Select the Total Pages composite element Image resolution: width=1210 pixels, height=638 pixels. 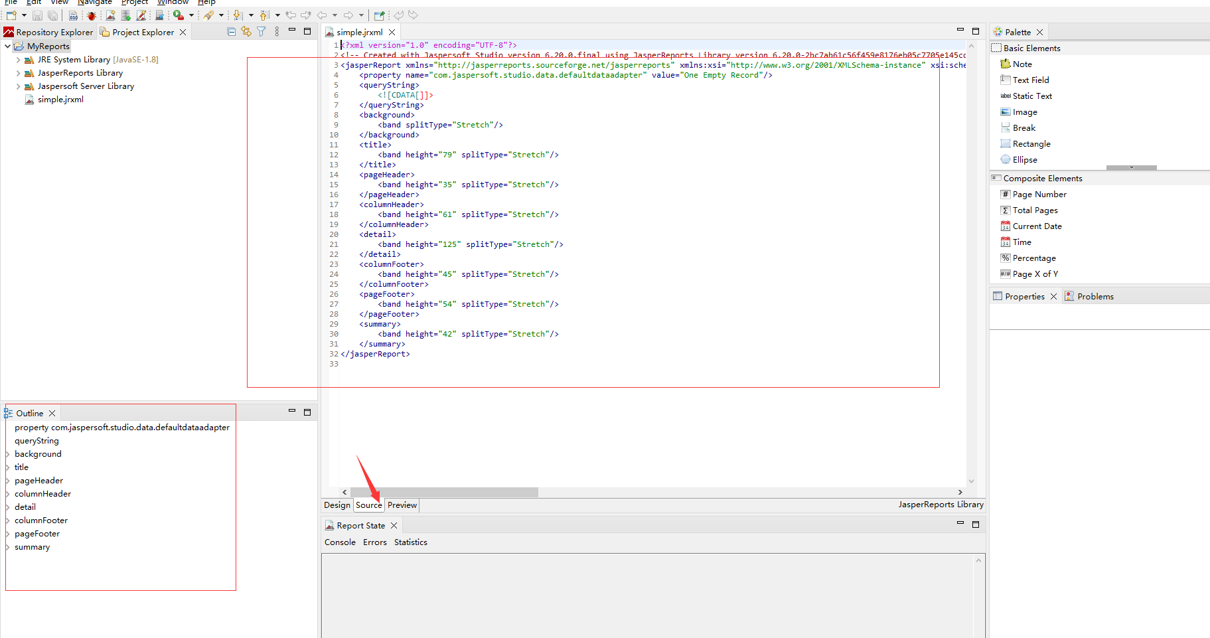1035,210
